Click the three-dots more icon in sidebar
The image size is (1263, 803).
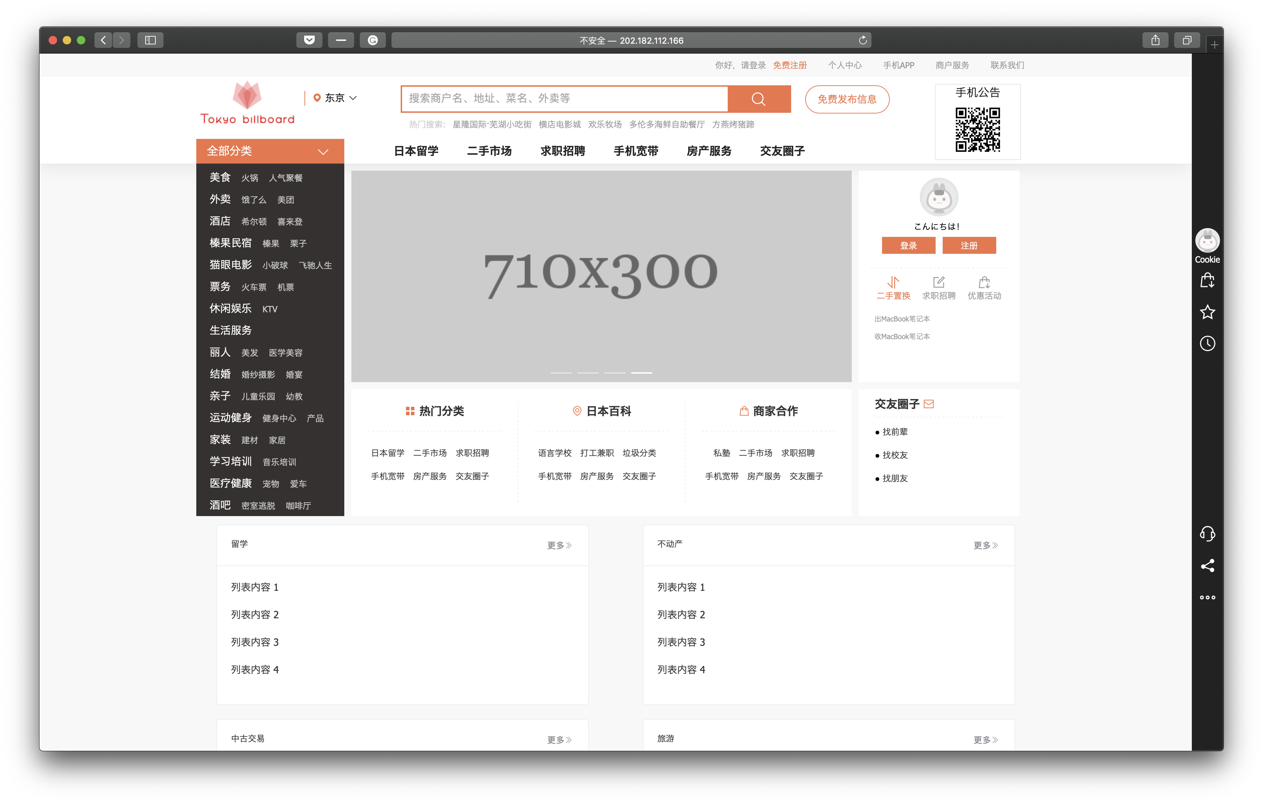pos(1207,597)
